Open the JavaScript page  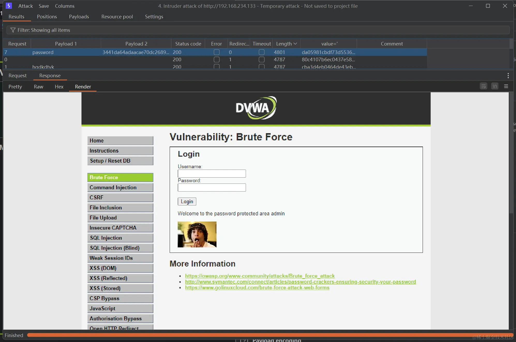click(x=120, y=308)
